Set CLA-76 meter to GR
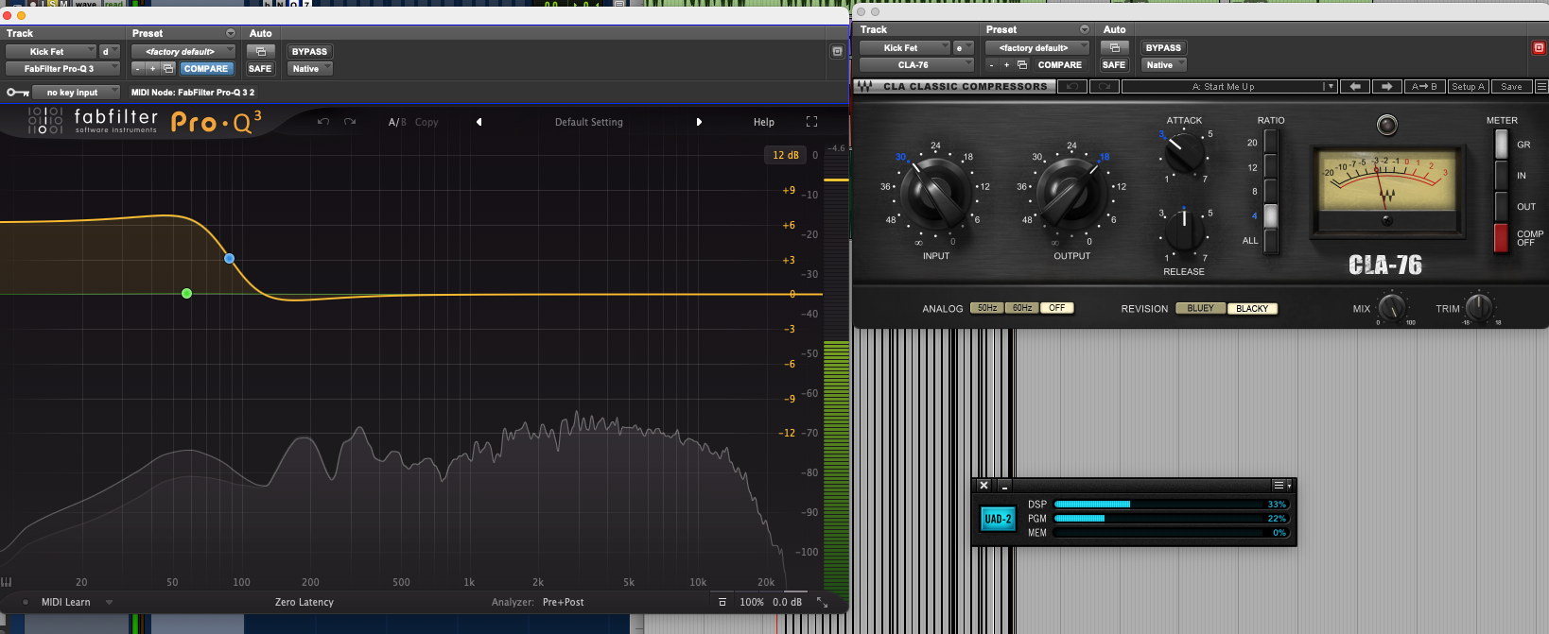This screenshot has width=1549, height=634. click(1502, 145)
